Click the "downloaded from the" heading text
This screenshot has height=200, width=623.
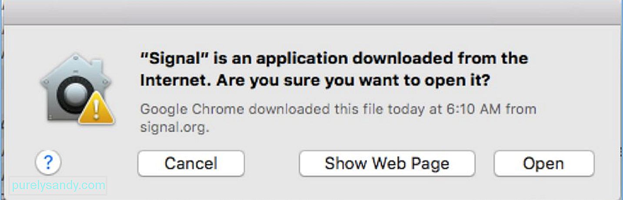click(x=440, y=58)
